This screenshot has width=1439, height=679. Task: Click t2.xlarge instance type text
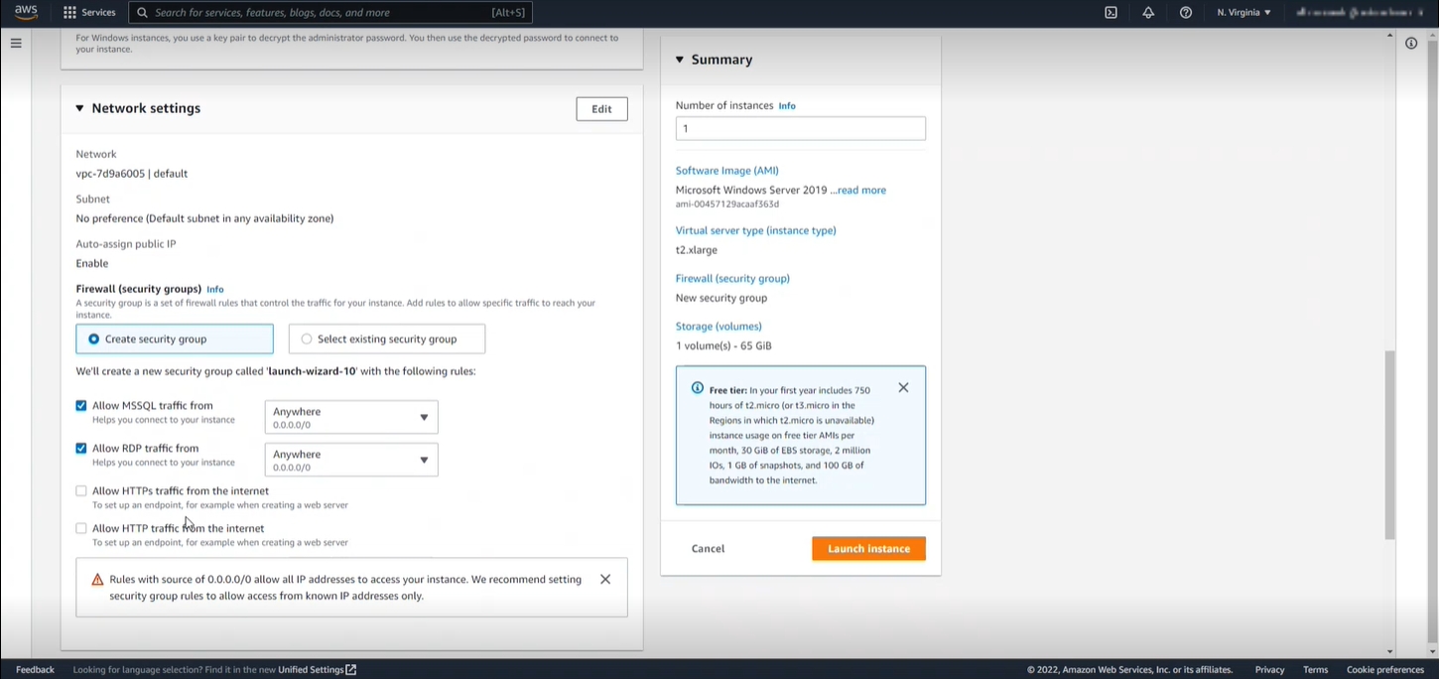pos(697,250)
